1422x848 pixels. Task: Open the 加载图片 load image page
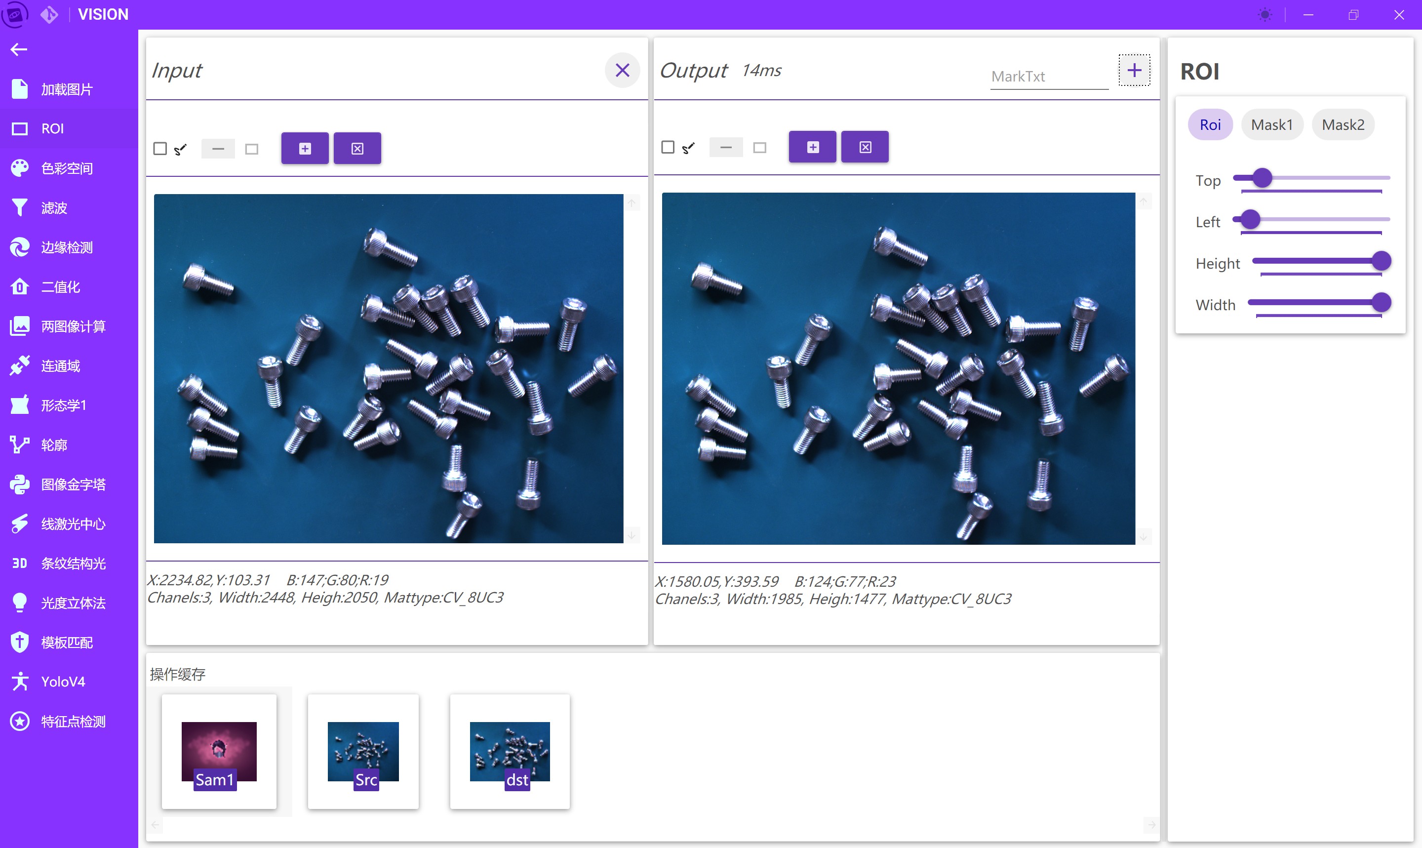(66, 90)
